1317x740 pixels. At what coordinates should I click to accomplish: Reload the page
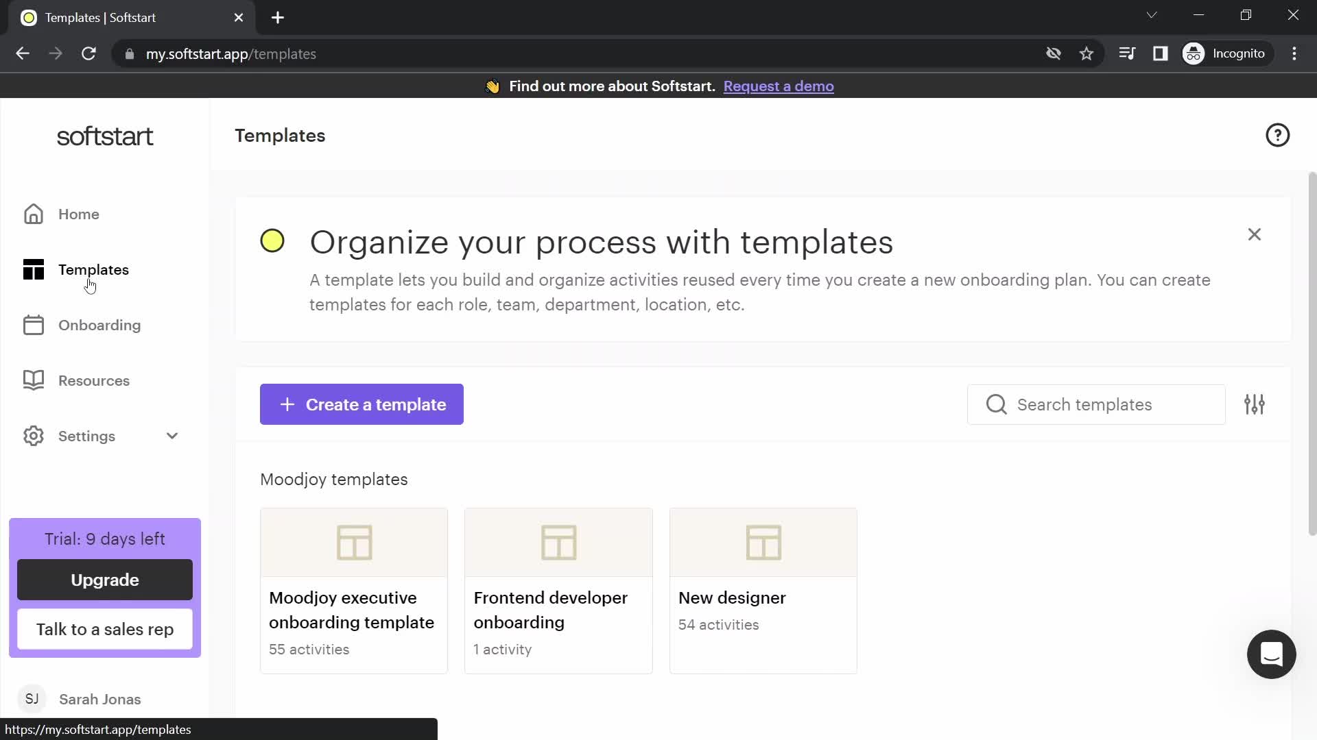[88, 53]
